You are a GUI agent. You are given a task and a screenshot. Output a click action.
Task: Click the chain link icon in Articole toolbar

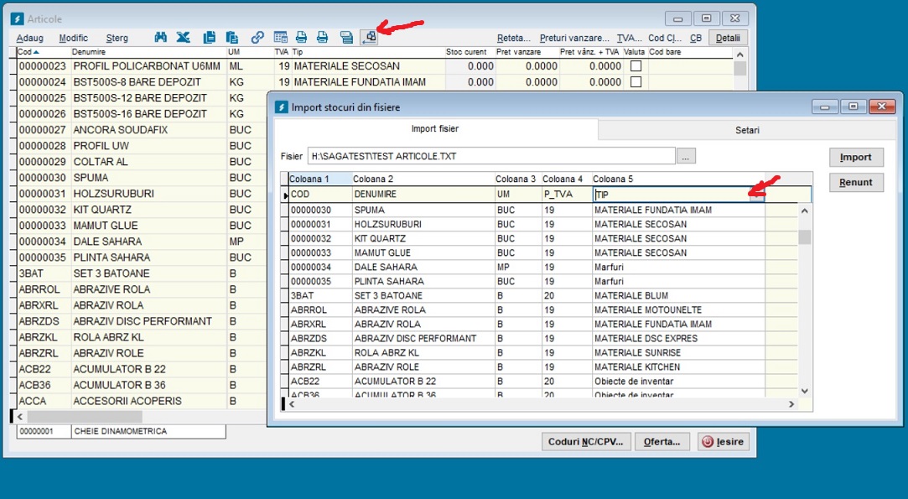[x=257, y=38]
